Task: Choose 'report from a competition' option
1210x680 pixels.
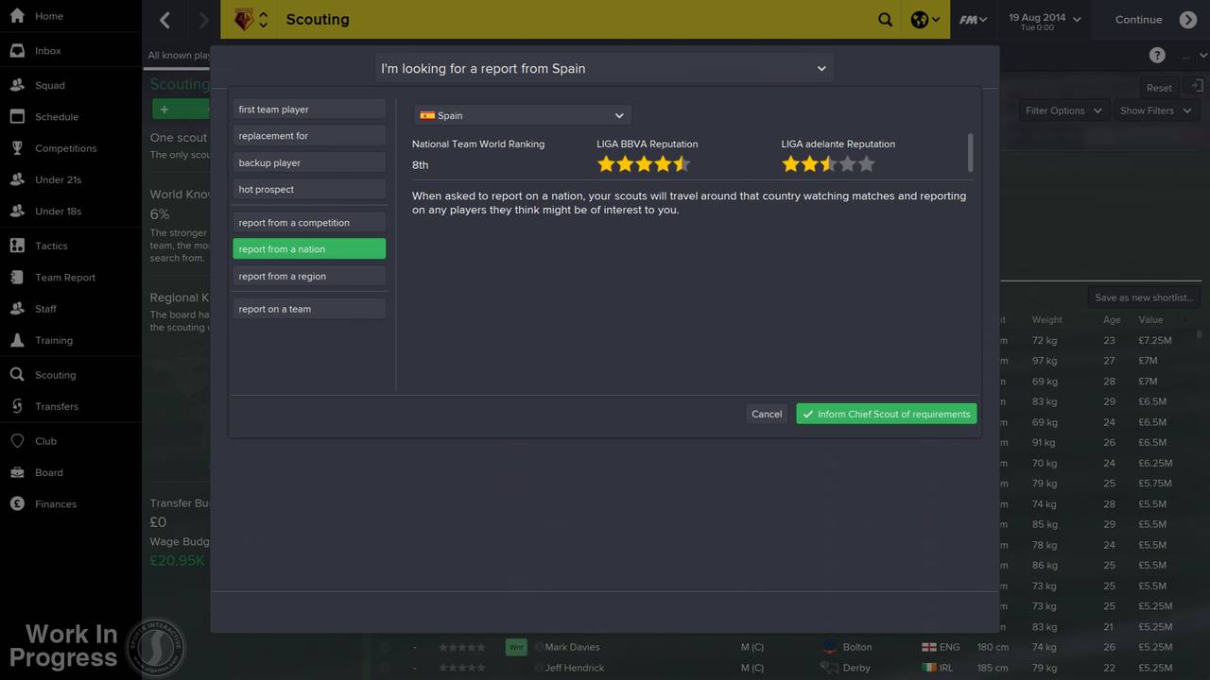Action: [308, 222]
